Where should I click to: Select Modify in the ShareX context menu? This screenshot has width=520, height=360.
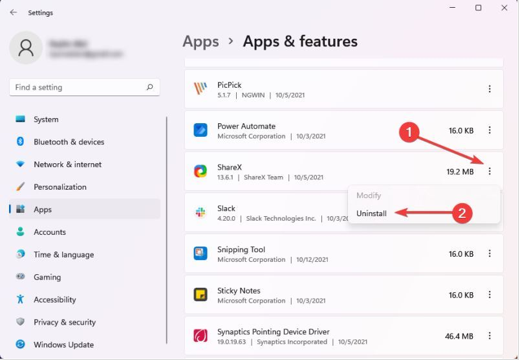[369, 195]
